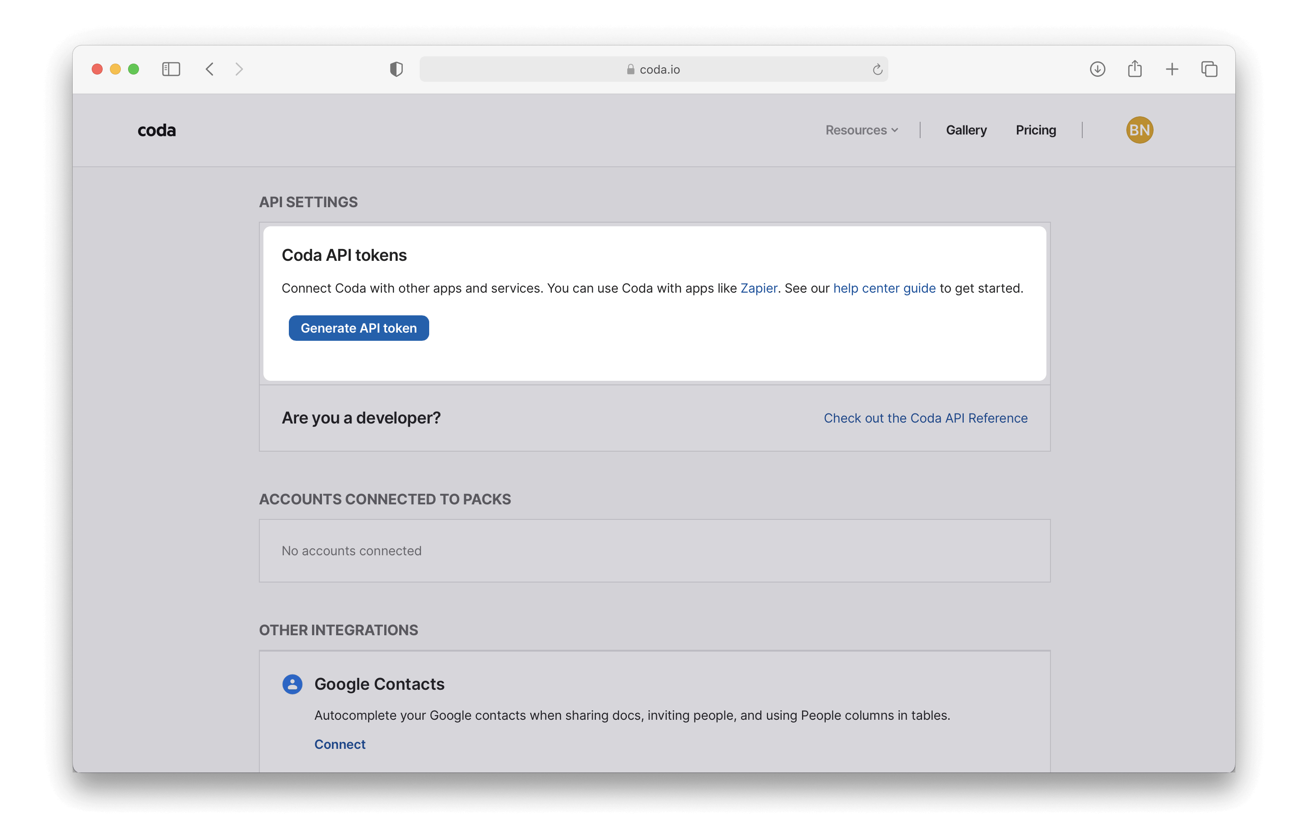Click the green fullscreen window button
The height and width of the screenshot is (827, 1308).
[134, 69]
